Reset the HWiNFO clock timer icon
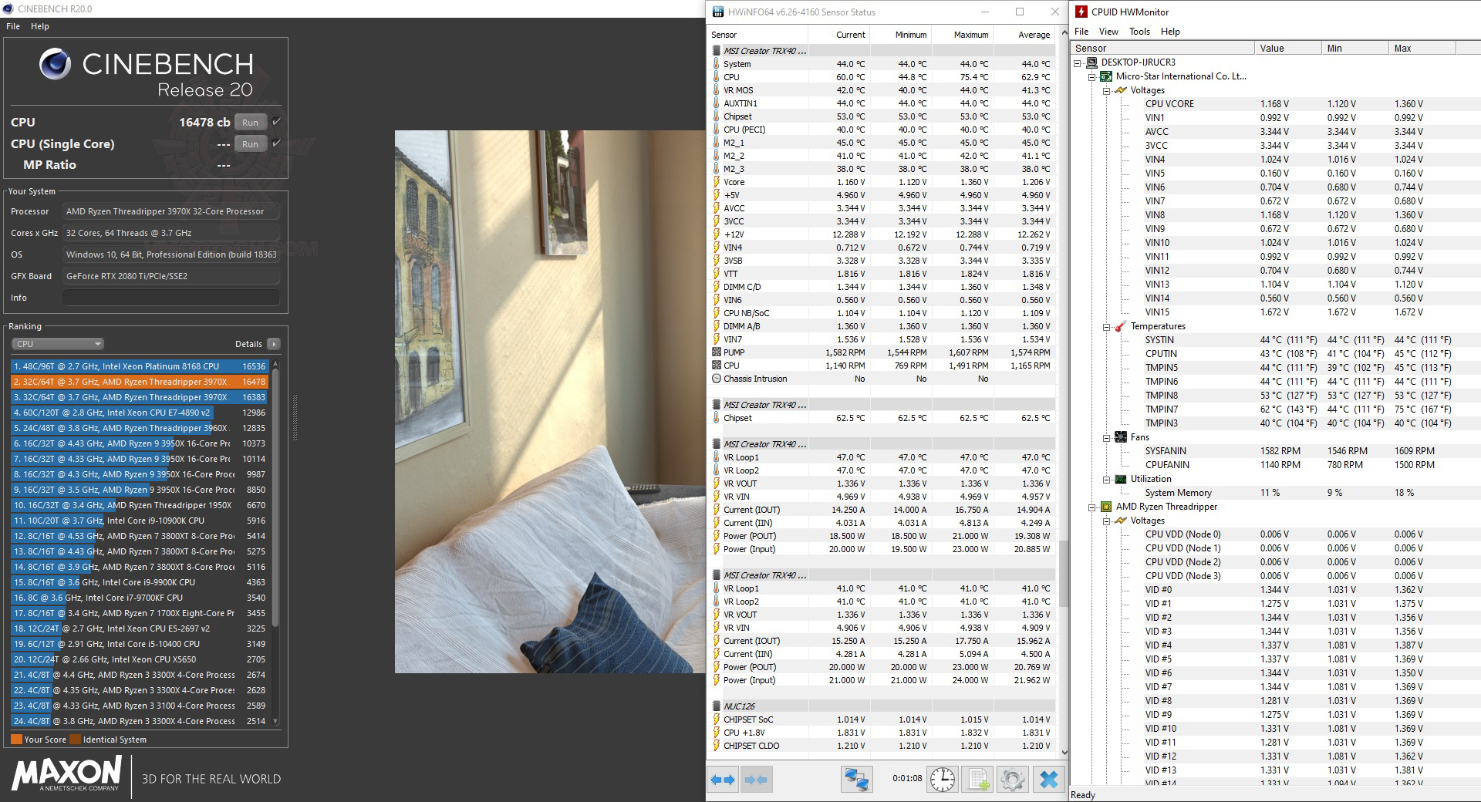The width and height of the screenshot is (1481, 802). point(942,780)
